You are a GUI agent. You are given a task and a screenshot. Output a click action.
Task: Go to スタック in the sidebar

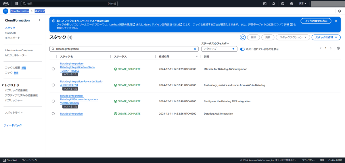pyautogui.click(x=10, y=28)
